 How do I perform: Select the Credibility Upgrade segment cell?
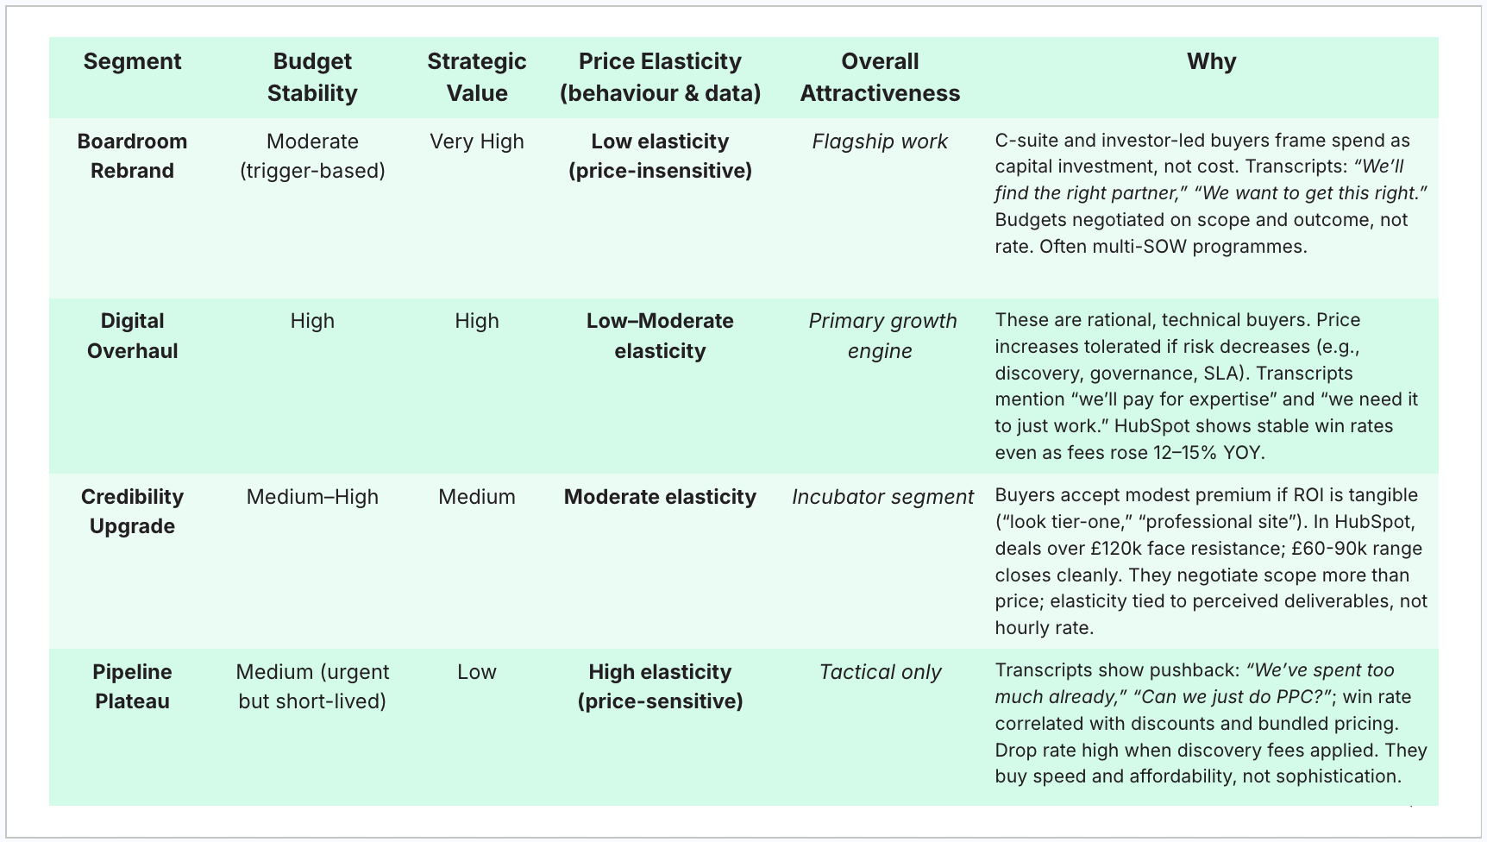132,512
